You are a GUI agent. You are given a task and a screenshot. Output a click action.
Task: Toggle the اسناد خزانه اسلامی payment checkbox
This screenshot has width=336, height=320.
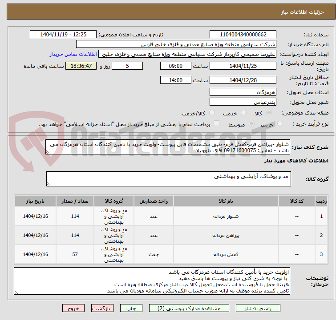pyautogui.click(x=217, y=123)
